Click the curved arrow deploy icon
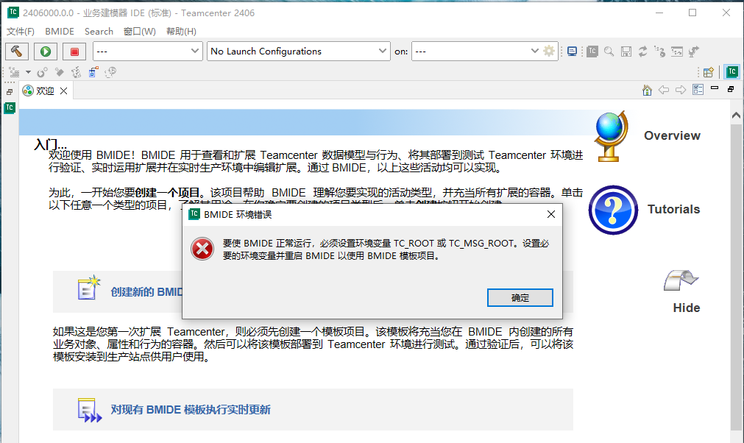 tap(694, 52)
